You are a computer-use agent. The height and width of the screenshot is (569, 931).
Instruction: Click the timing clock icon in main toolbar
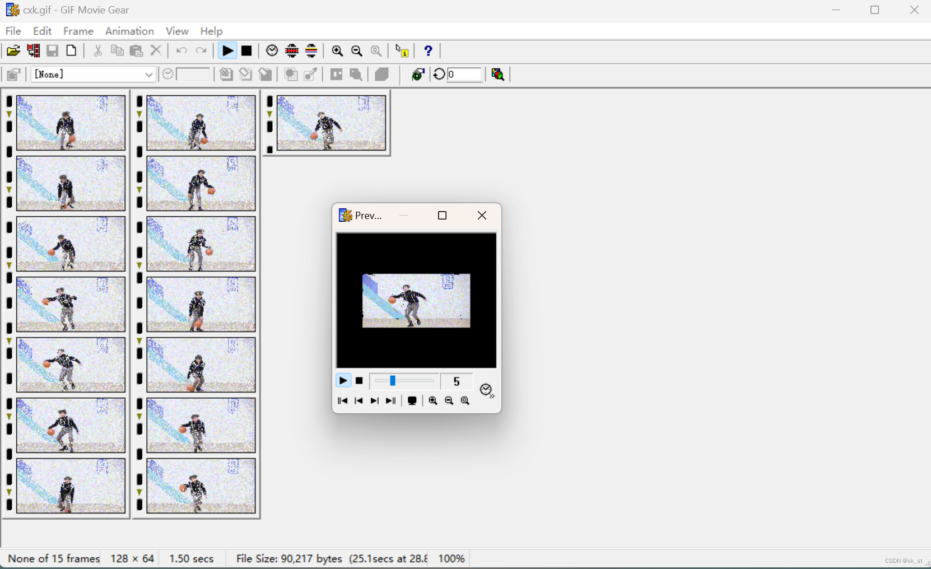pyautogui.click(x=272, y=51)
